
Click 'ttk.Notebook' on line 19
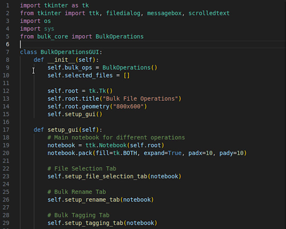coord(106,145)
